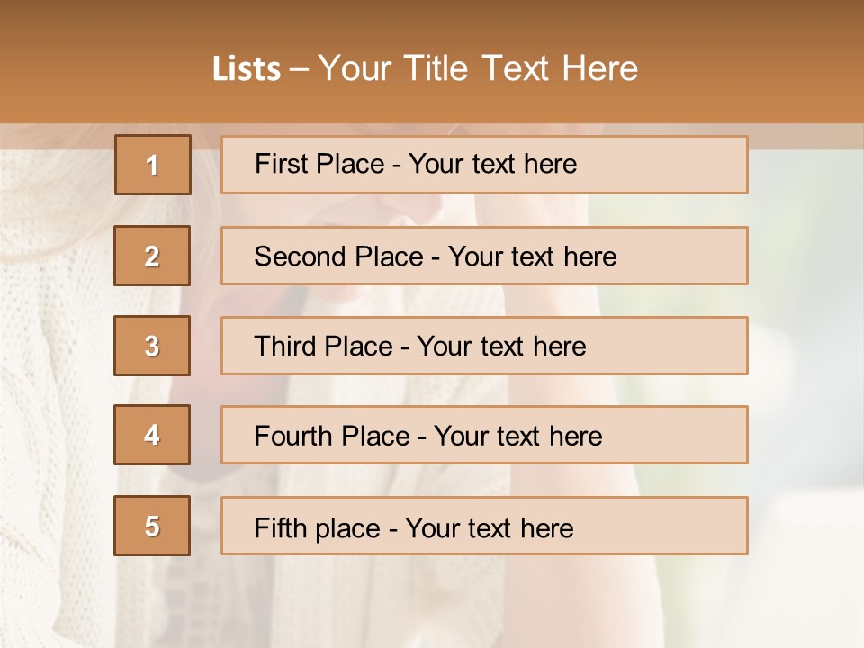The width and height of the screenshot is (864, 648).
Task: Click the word "Place" in Second Place row
Action: coord(387,256)
